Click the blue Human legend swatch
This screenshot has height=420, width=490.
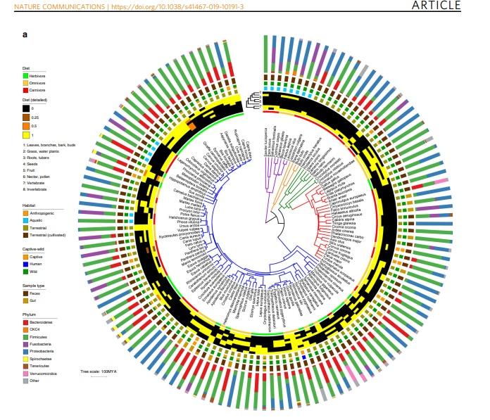pyautogui.click(x=25, y=265)
